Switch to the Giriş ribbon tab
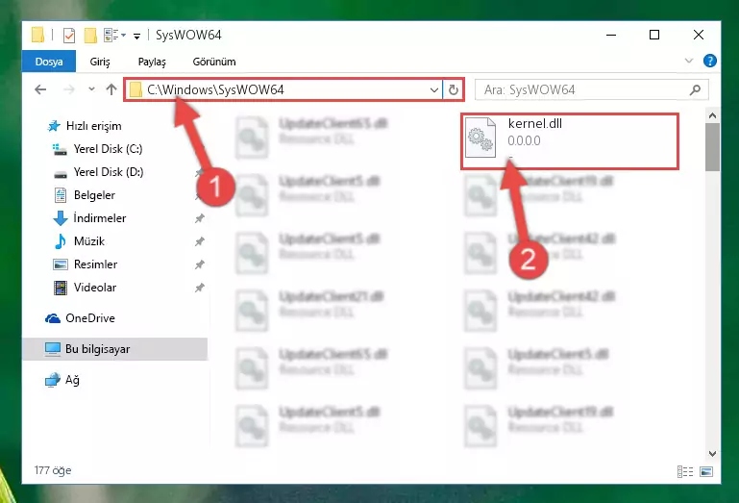The width and height of the screenshot is (739, 503). (100, 62)
